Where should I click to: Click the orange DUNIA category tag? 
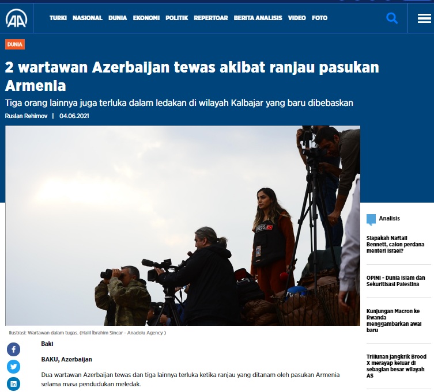(15, 44)
